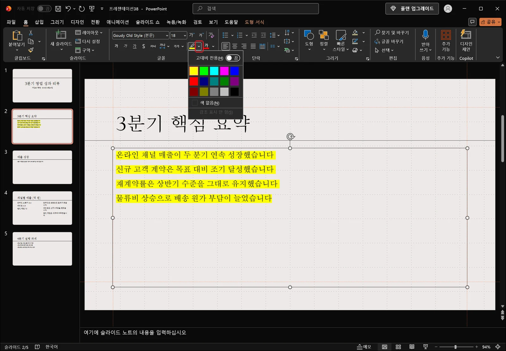The height and width of the screenshot is (351, 506).
Task: Save the presentation with the floppy disk icon
Action: [x=58, y=9]
